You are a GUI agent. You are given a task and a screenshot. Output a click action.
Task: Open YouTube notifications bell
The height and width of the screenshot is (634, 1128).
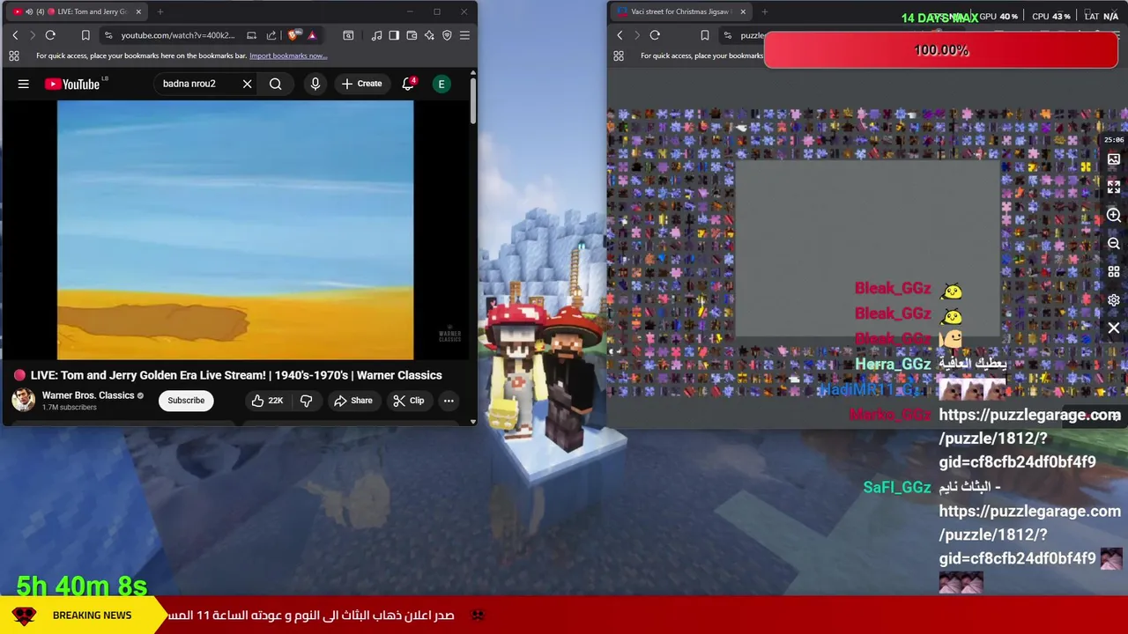coord(408,84)
